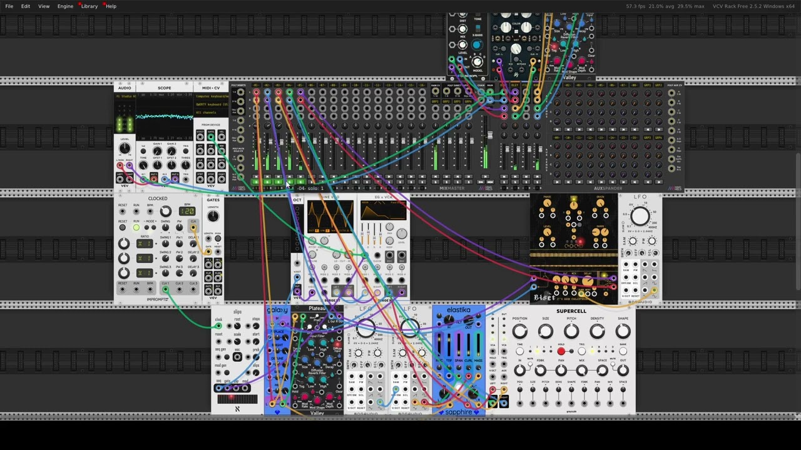Click elastika MASS slider
This screenshot has height=450, width=801.
pyautogui.click(x=478, y=345)
